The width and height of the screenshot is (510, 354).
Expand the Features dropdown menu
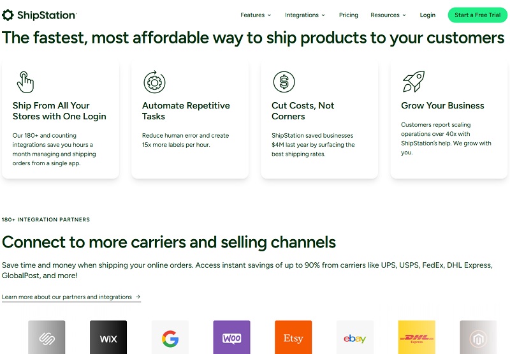pyautogui.click(x=256, y=15)
